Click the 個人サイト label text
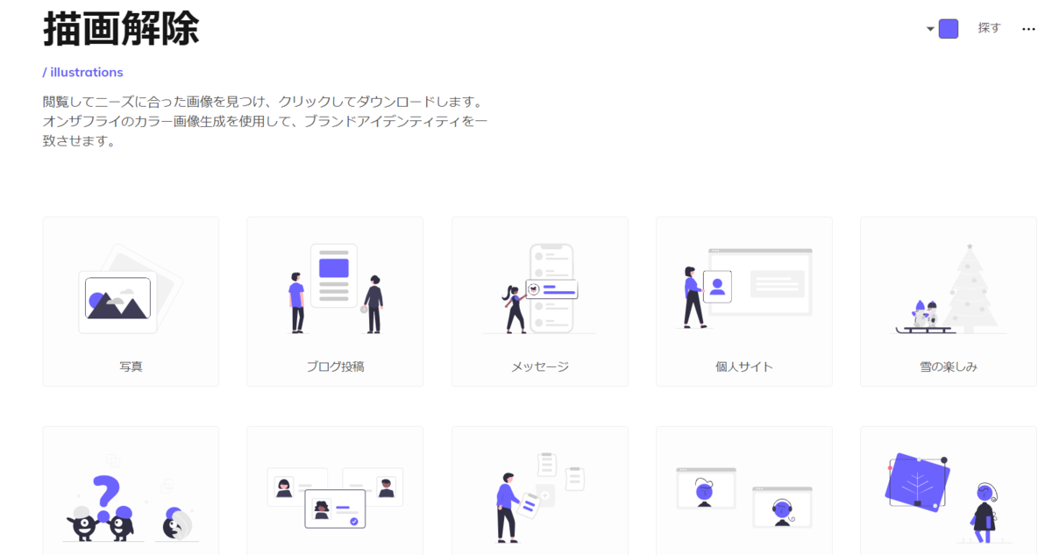 [x=744, y=366]
